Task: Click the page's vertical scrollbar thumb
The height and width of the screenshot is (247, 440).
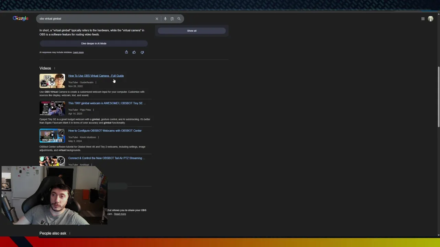Action: click(x=438, y=97)
